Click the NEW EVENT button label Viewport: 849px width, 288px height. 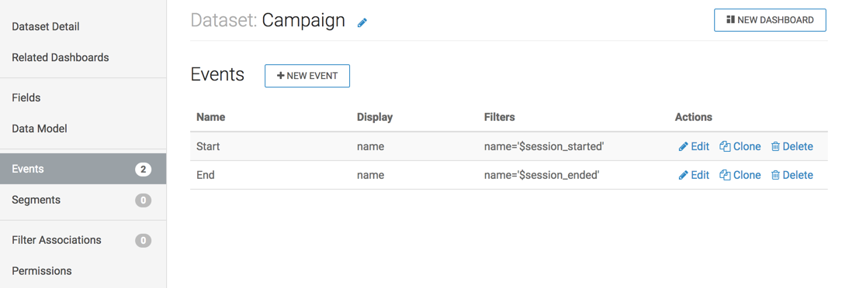[x=313, y=76]
